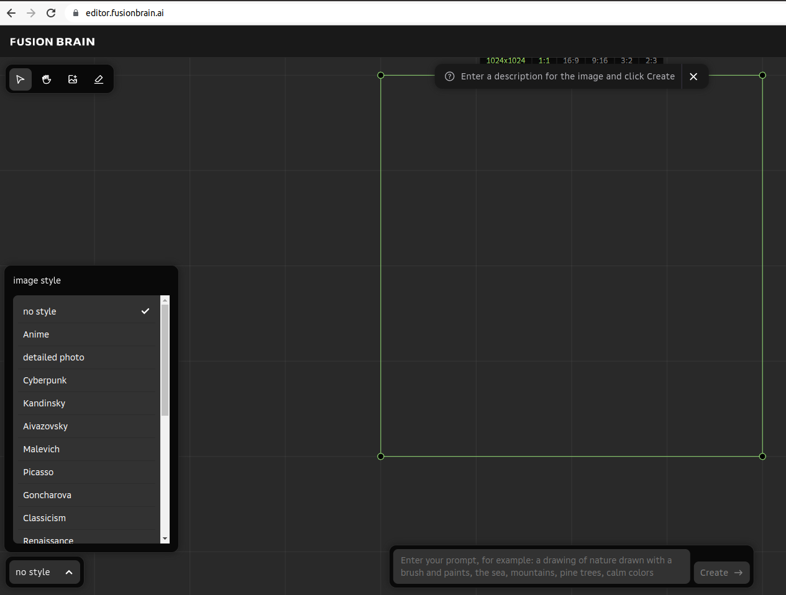Select the Cyberpunk style

click(x=86, y=380)
